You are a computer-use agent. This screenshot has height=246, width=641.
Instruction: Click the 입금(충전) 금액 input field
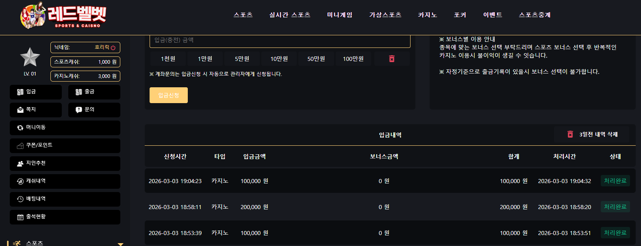[x=280, y=41]
